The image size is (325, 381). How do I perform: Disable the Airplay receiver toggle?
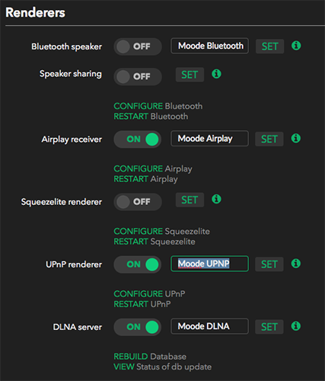pyautogui.click(x=138, y=139)
